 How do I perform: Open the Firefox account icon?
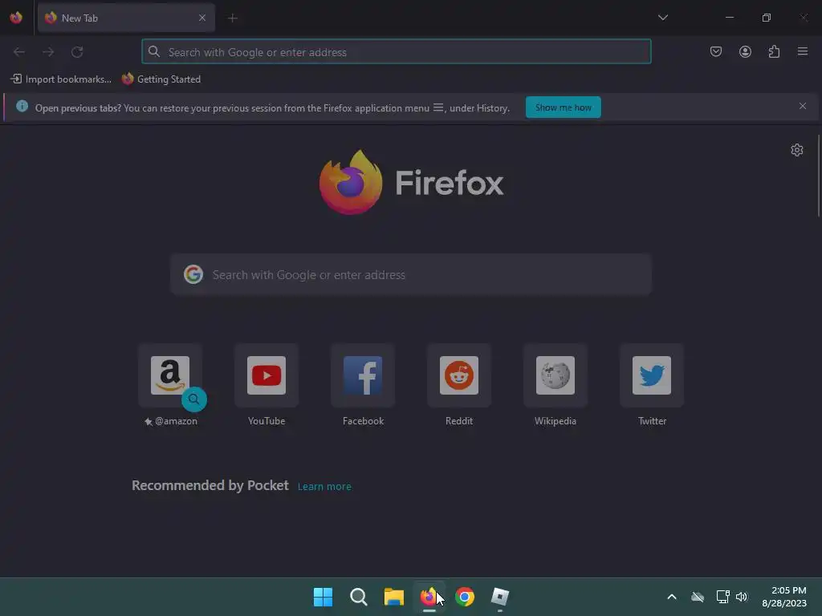click(745, 51)
